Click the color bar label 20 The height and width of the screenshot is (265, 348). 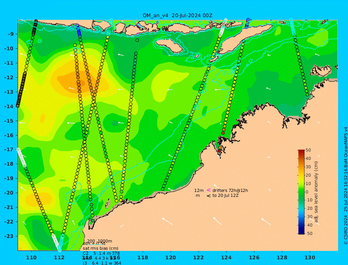pyautogui.click(x=308, y=175)
